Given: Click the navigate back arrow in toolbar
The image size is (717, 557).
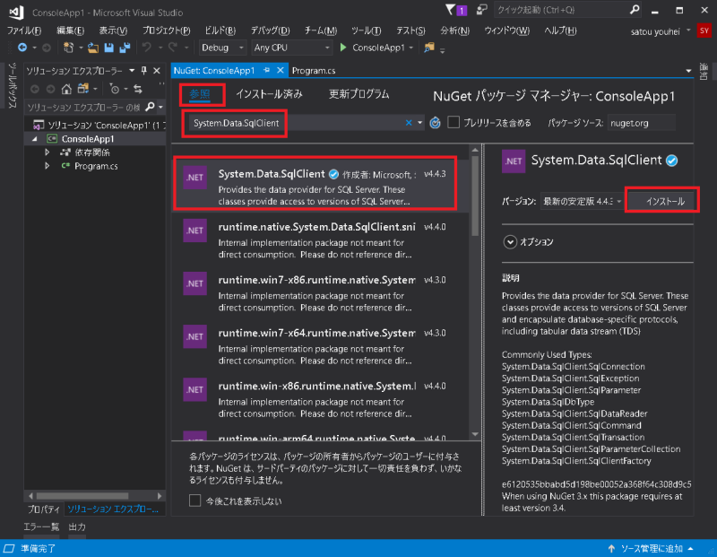Looking at the screenshot, I should pyautogui.click(x=22, y=48).
